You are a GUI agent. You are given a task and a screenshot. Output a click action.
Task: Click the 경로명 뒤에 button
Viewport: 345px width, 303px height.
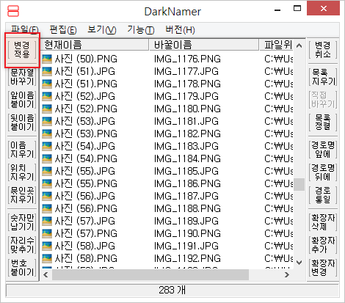point(323,172)
